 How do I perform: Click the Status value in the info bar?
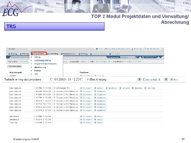click(x=103, y=62)
